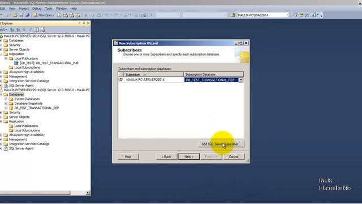Viewport: 362px width, 204px height.
Task: Click the Undo toolbar icon
Action: 106,15
